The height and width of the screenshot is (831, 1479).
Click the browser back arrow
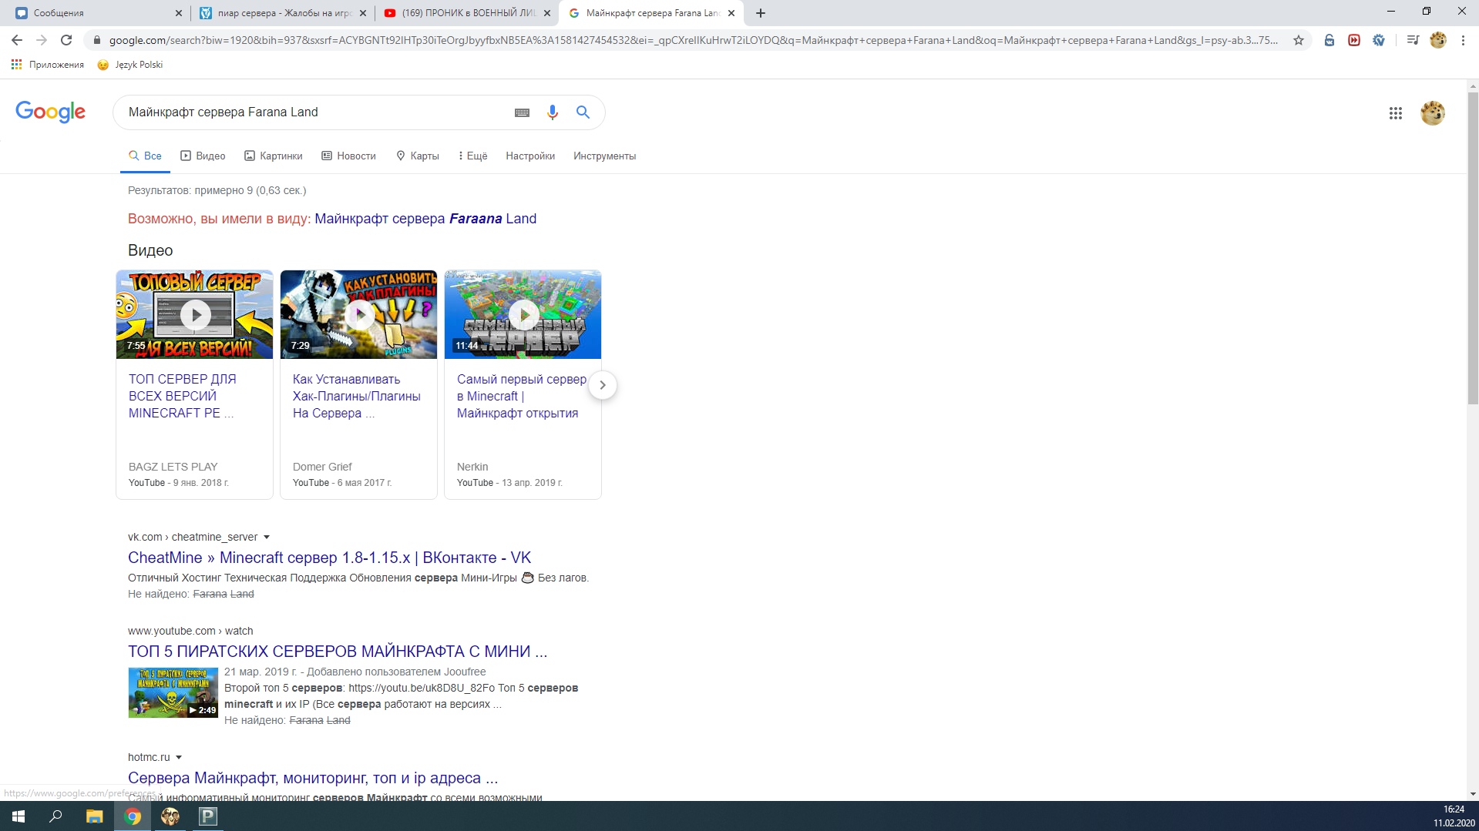(17, 40)
